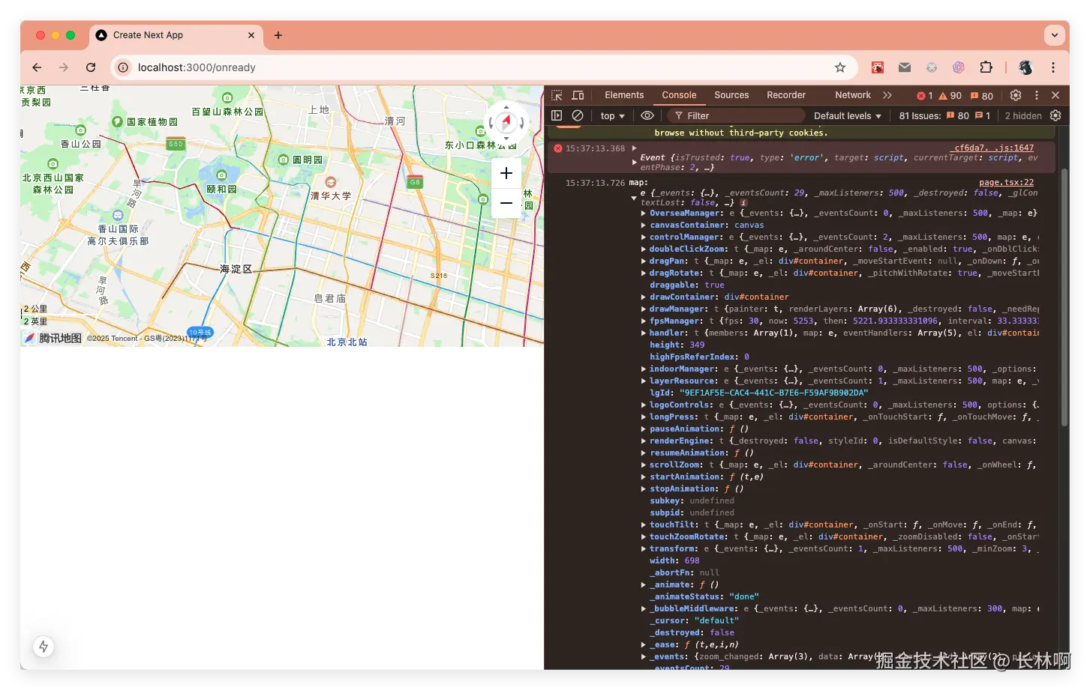
Task: Close the DevTools panel
Action: pyautogui.click(x=1055, y=95)
